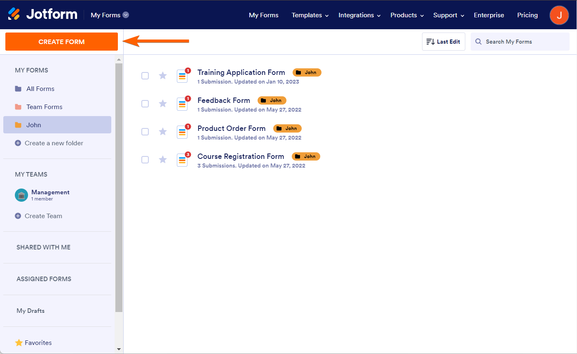Click the Jotform logo
The height and width of the screenshot is (354, 577).
pos(42,14)
